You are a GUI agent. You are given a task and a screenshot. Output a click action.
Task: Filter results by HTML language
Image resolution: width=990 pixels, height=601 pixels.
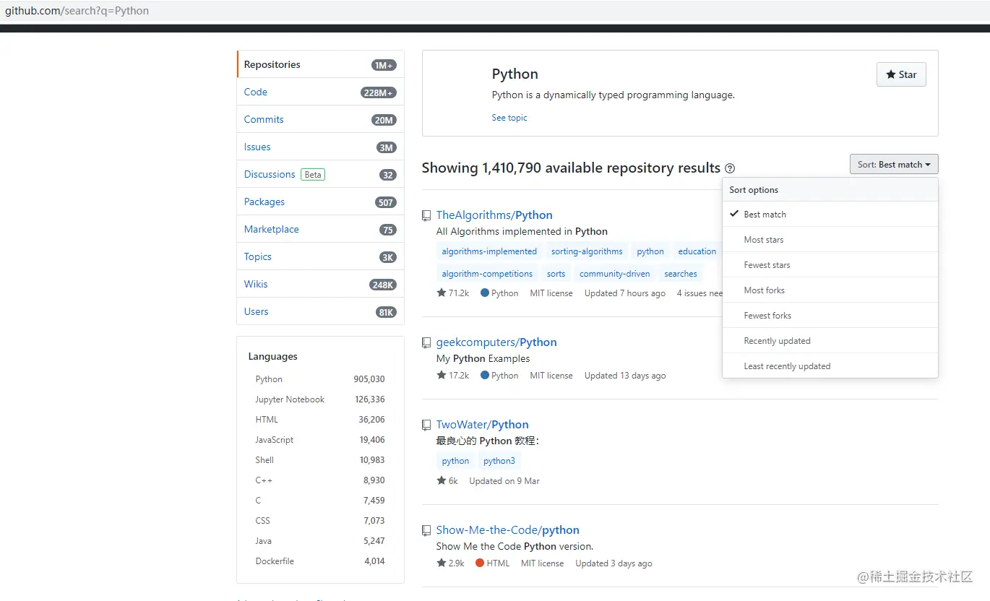(x=320, y=420)
